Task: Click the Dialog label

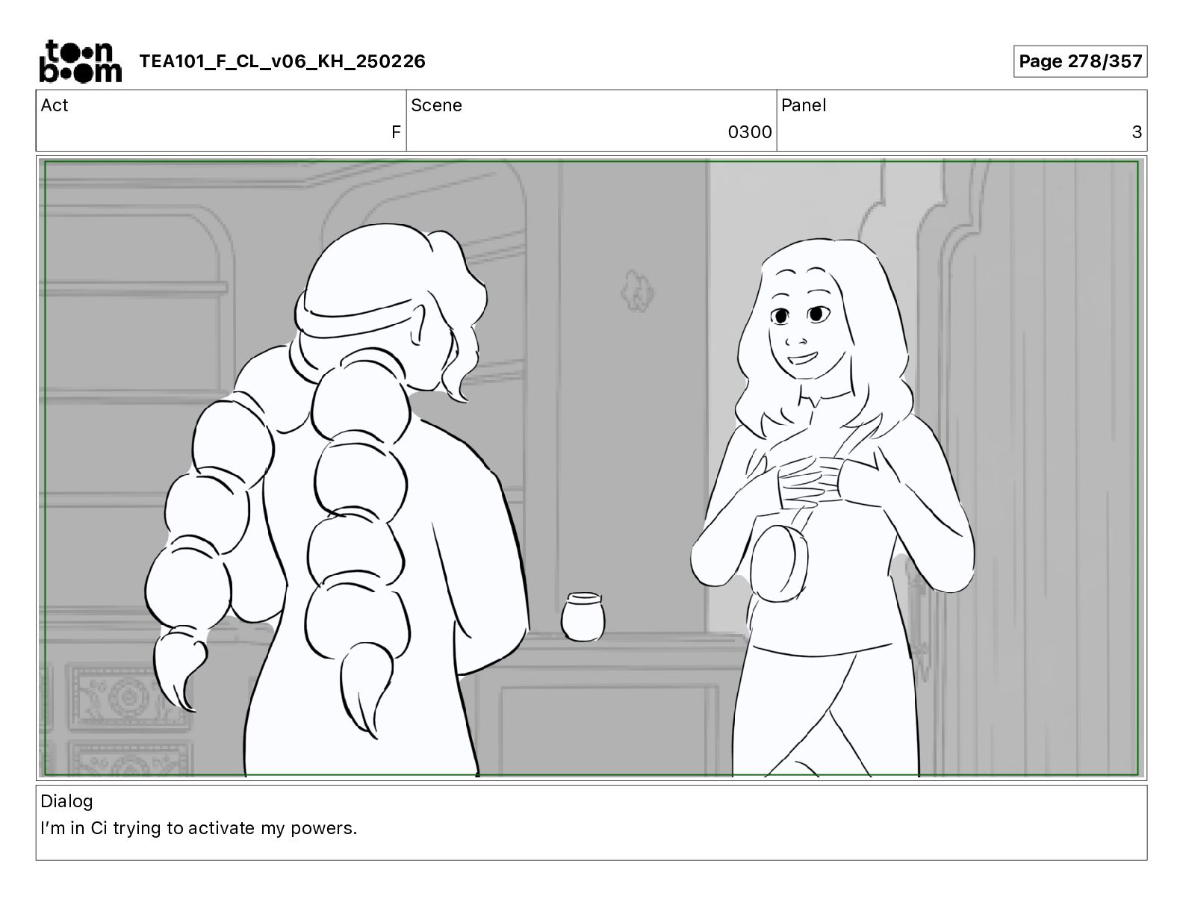Action: point(66,801)
